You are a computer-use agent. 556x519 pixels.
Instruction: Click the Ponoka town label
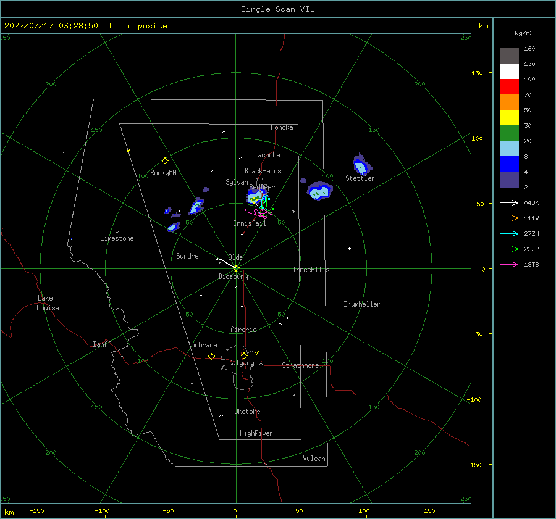(282, 127)
